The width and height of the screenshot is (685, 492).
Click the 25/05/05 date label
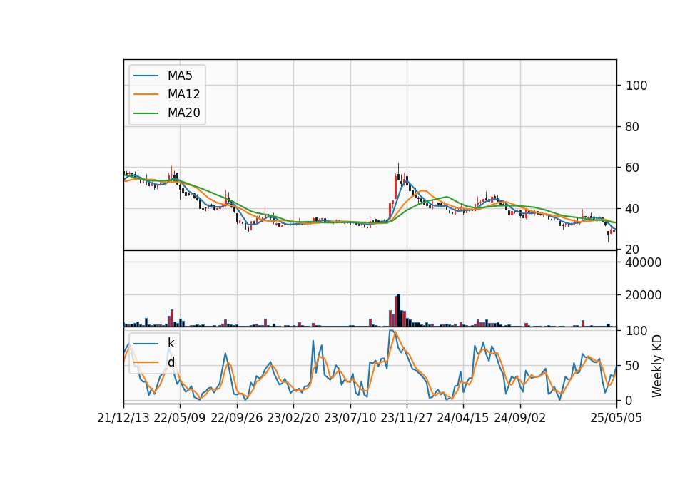616,418
